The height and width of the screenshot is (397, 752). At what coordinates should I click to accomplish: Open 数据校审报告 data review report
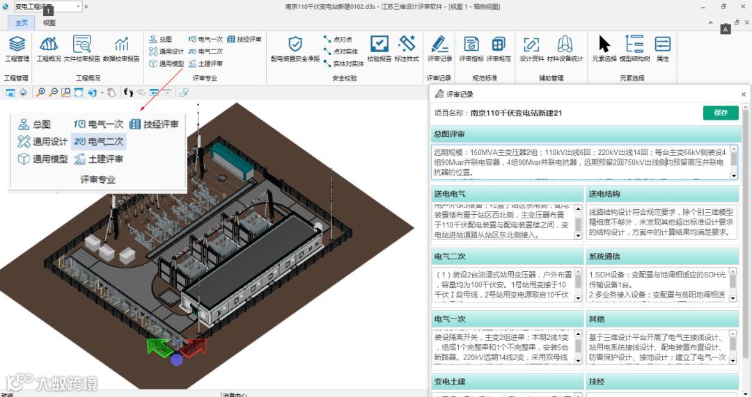tap(121, 49)
